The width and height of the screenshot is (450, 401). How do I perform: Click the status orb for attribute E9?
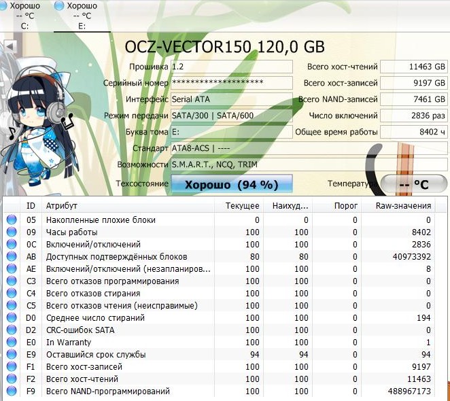pyautogui.click(x=12, y=355)
